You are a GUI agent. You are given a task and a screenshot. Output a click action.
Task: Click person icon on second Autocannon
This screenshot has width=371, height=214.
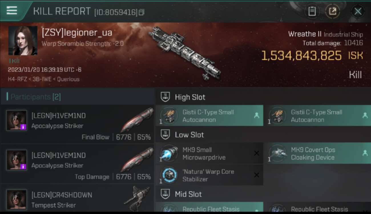[x=365, y=116]
